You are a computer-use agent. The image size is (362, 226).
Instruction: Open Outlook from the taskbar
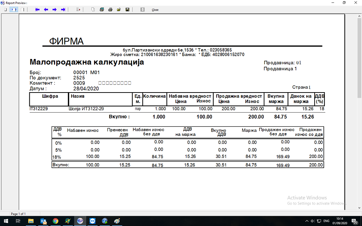[43, 221]
